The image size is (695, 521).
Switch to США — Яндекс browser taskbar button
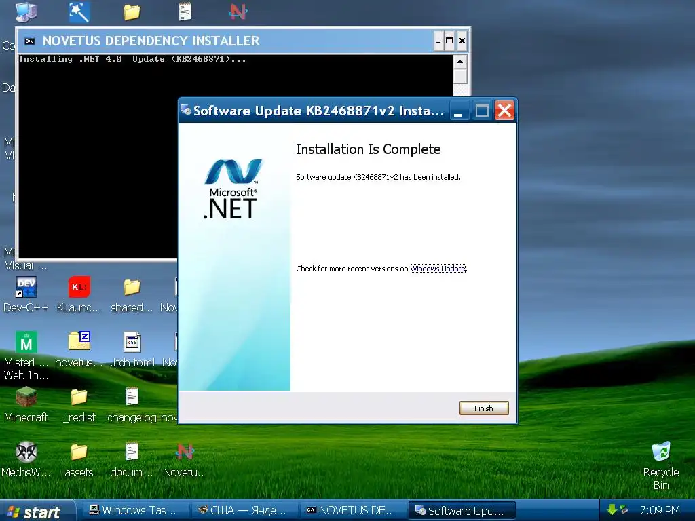pos(243,510)
